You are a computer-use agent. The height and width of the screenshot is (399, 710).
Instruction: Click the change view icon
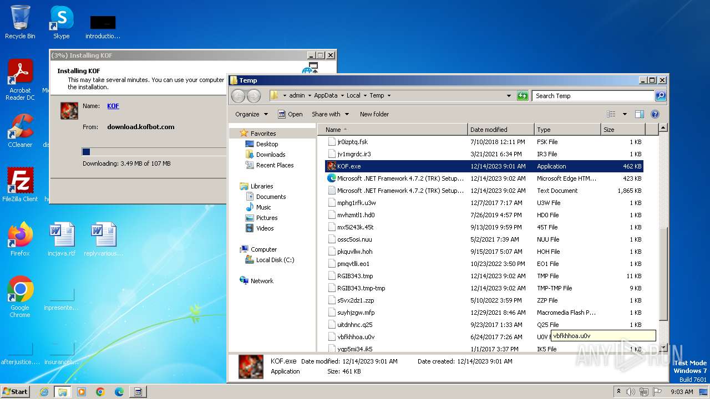pos(611,114)
